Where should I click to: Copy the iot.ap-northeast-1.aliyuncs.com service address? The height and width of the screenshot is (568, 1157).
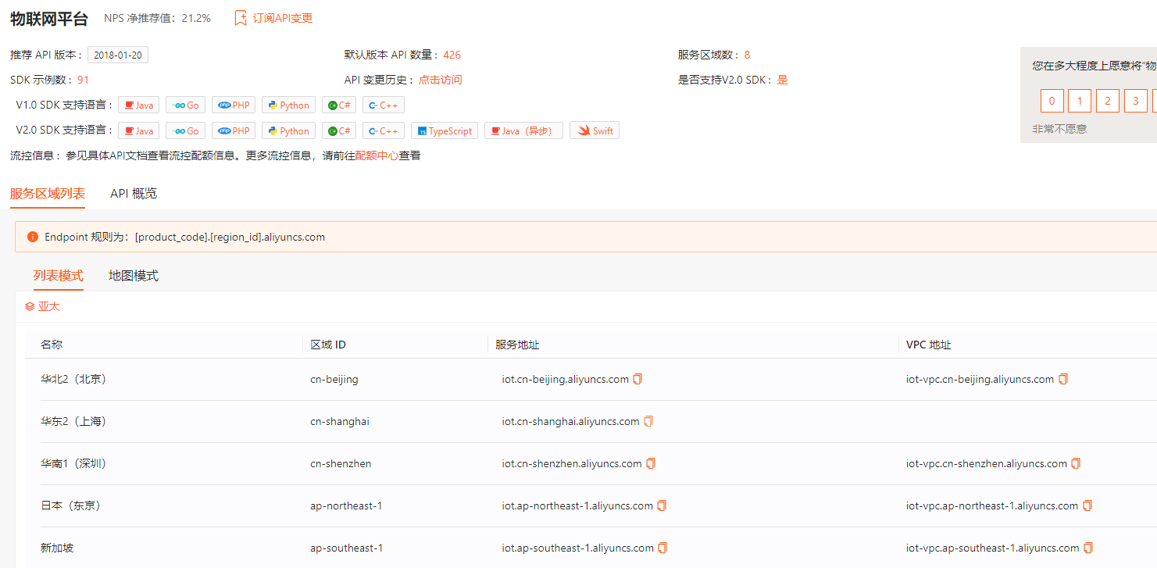[662, 505]
